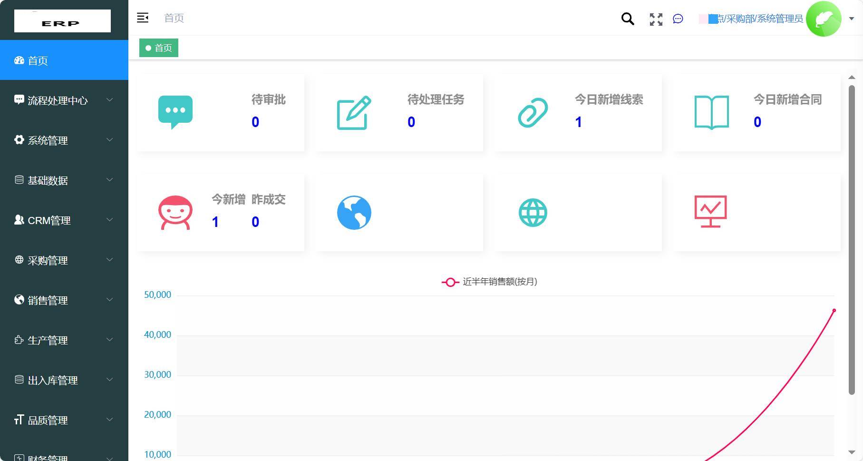Viewport: 863px width, 461px height.
Task: Click the ERP logo in the sidebar
Action: (62, 21)
